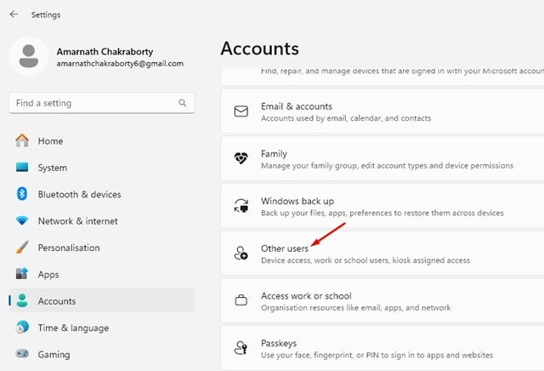Image resolution: width=544 pixels, height=371 pixels.
Task: Go back using the back arrow
Action: click(x=14, y=14)
